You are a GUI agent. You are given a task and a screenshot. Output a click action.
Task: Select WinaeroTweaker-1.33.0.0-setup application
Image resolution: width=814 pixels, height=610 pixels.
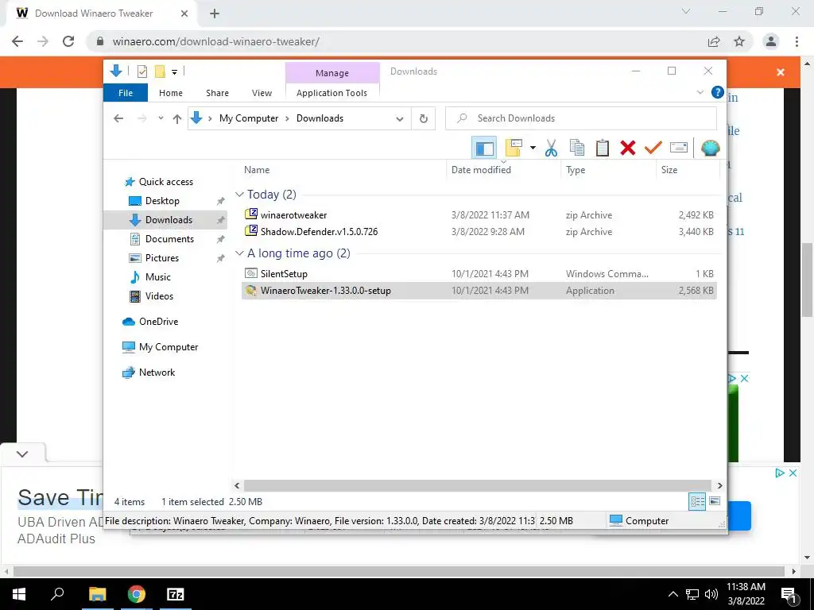tap(479, 291)
